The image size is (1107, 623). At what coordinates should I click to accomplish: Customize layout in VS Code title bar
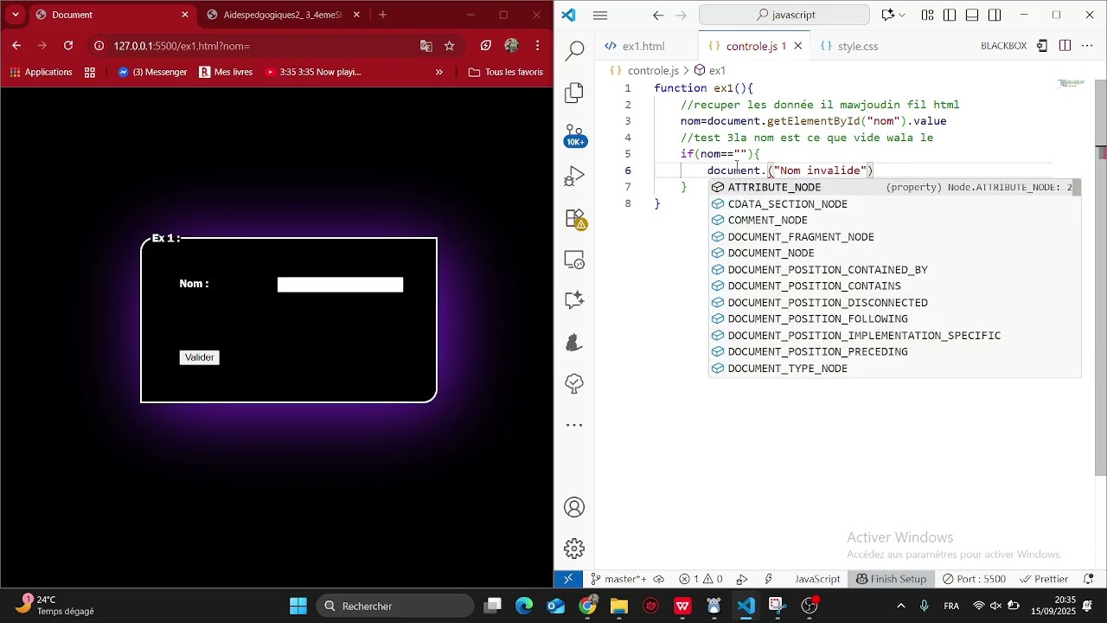pyautogui.click(x=928, y=15)
